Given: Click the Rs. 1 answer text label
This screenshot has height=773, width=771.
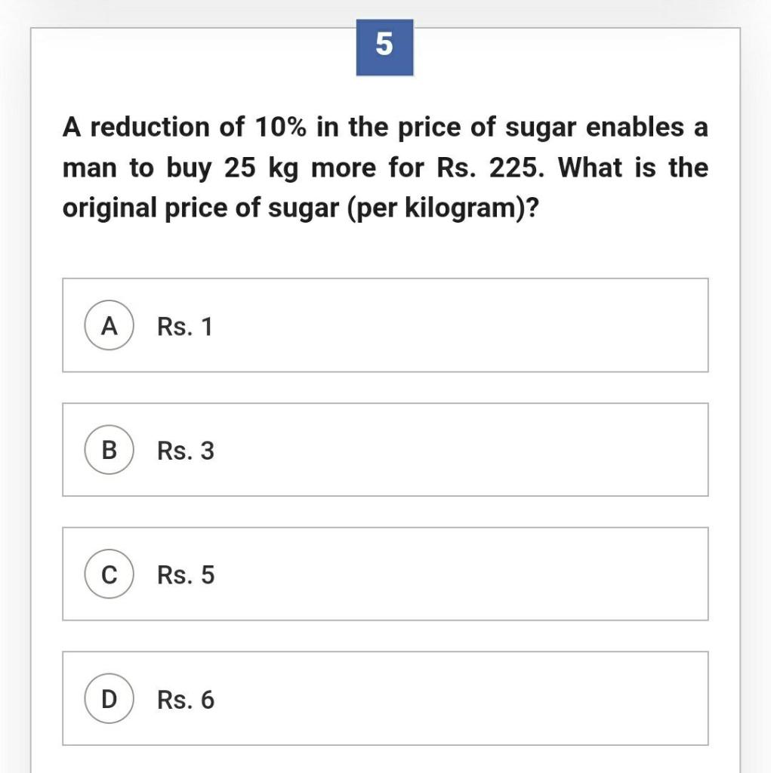Looking at the screenshot, I should point(183,326).
